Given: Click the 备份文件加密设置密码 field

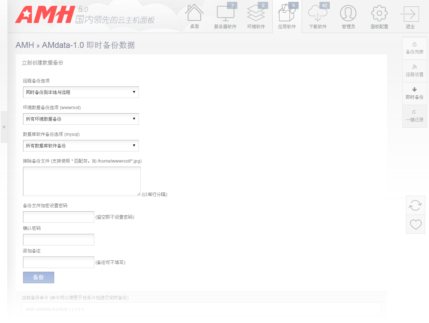Looking at the screenshot, I should pyautogui.click(x=59, y=217).
